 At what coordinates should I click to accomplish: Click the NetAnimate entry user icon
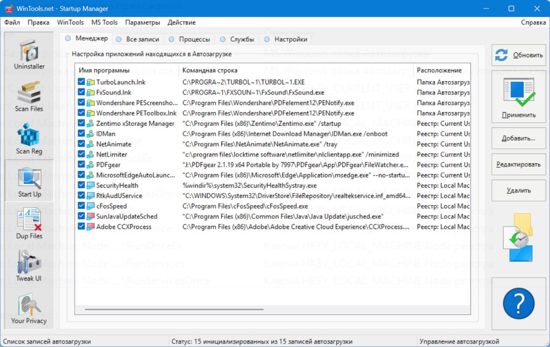coord(90,144)
